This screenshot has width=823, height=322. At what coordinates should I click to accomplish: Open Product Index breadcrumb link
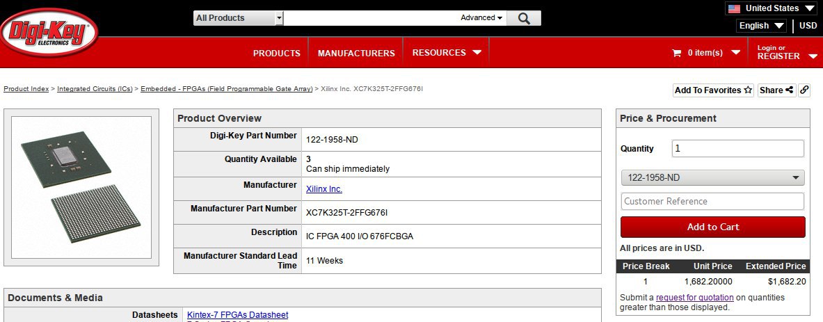click(x=26, y=89)
